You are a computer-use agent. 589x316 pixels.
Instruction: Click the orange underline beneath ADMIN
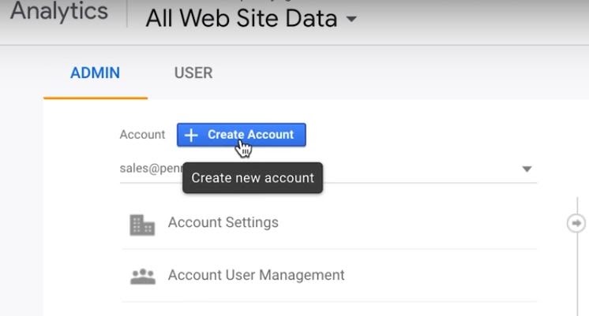click(x=95, y=98)
